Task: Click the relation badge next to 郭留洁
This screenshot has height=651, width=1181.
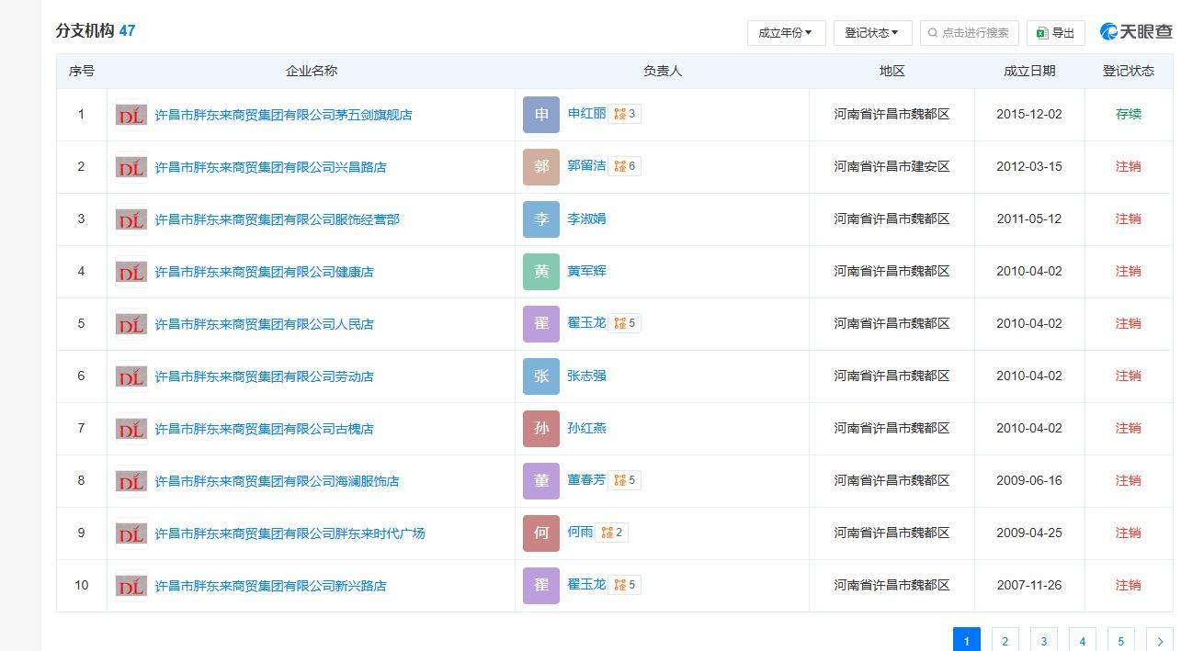Action: click(624, 166)
